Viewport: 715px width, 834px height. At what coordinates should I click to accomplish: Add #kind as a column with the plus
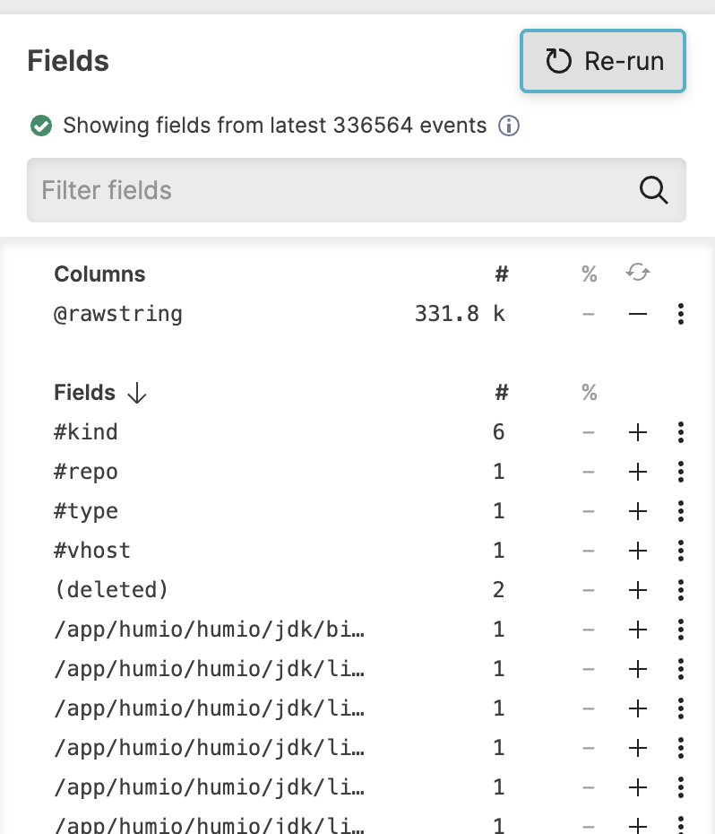coord(638,431)
